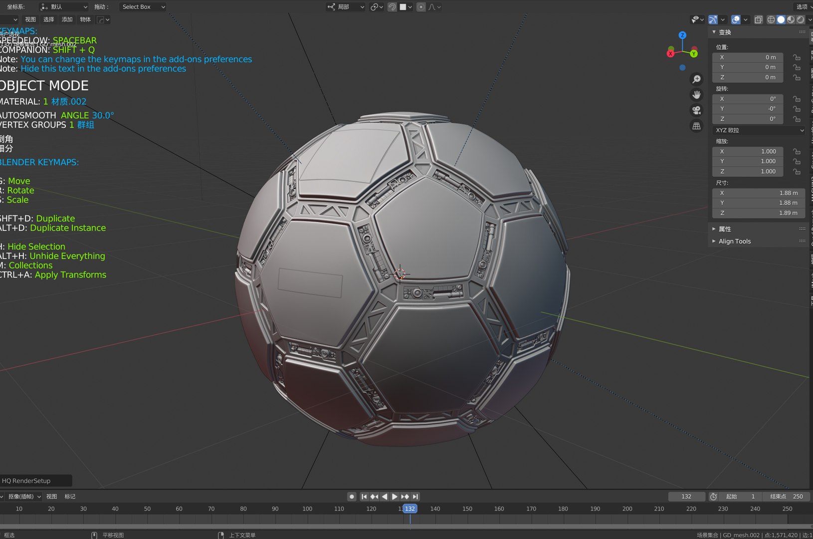813x539 pixels.
Task: Click the X axis on navigation gizmo
Action: [x=670, y=53]
